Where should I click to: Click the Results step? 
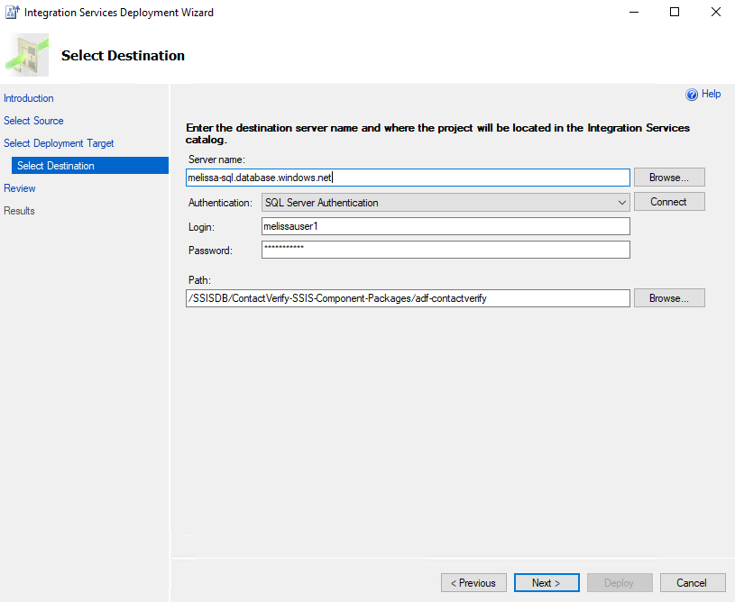coord(19,211)
